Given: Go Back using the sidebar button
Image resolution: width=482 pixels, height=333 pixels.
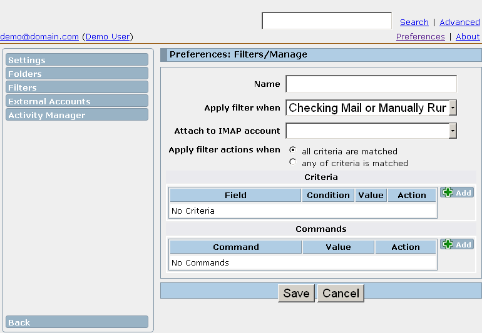Looking at the screenshot, I should (77, 322).
